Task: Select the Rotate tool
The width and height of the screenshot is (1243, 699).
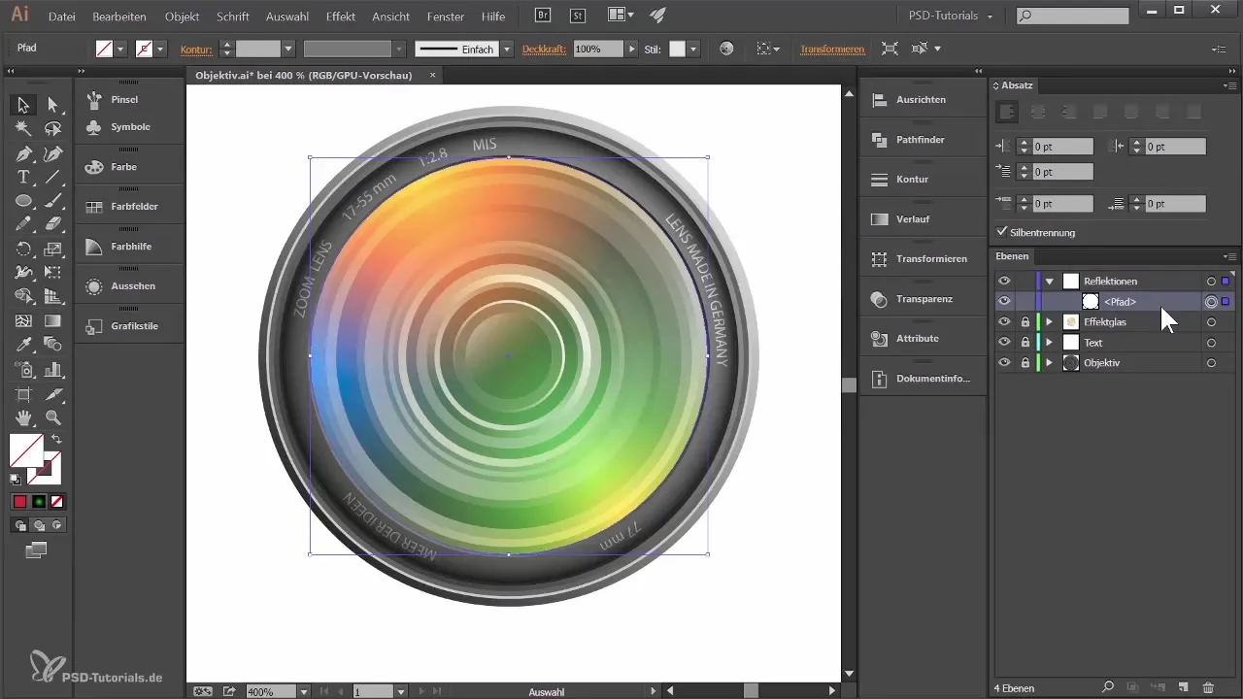Action: point(23,249)
